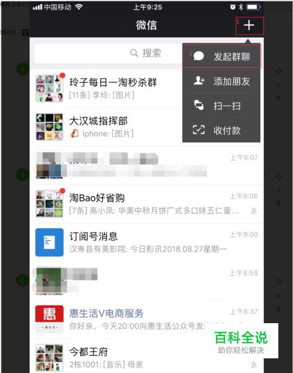Screen dimensions: 293x373
Task: Click the scan icon beside 扫一扫
Action: [199, 106]
